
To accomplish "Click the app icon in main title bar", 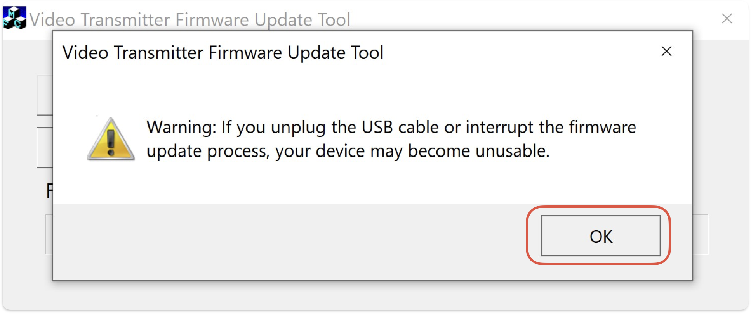I will coord(14,18).
